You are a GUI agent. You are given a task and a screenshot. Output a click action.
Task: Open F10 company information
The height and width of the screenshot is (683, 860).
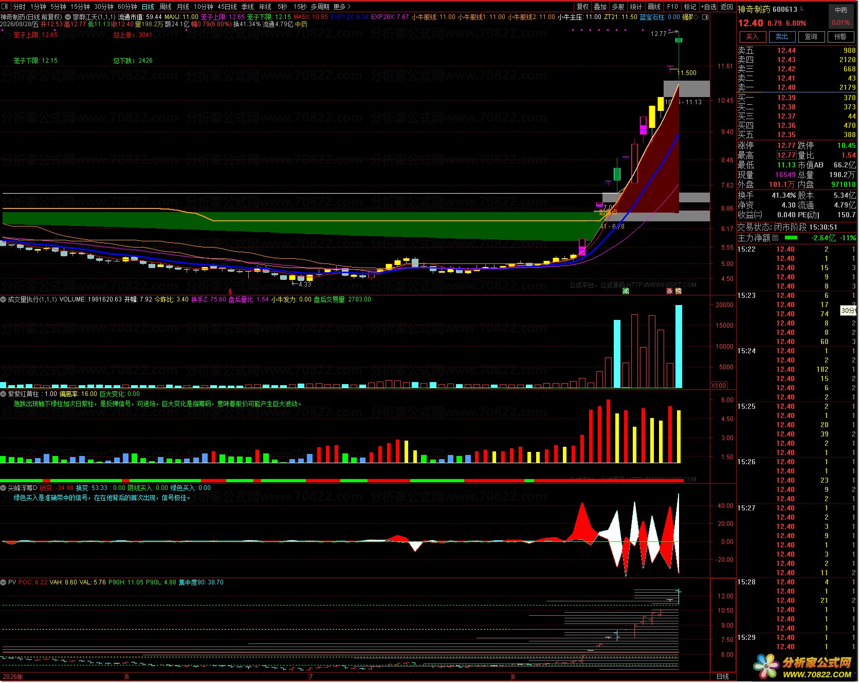(672, 7)
